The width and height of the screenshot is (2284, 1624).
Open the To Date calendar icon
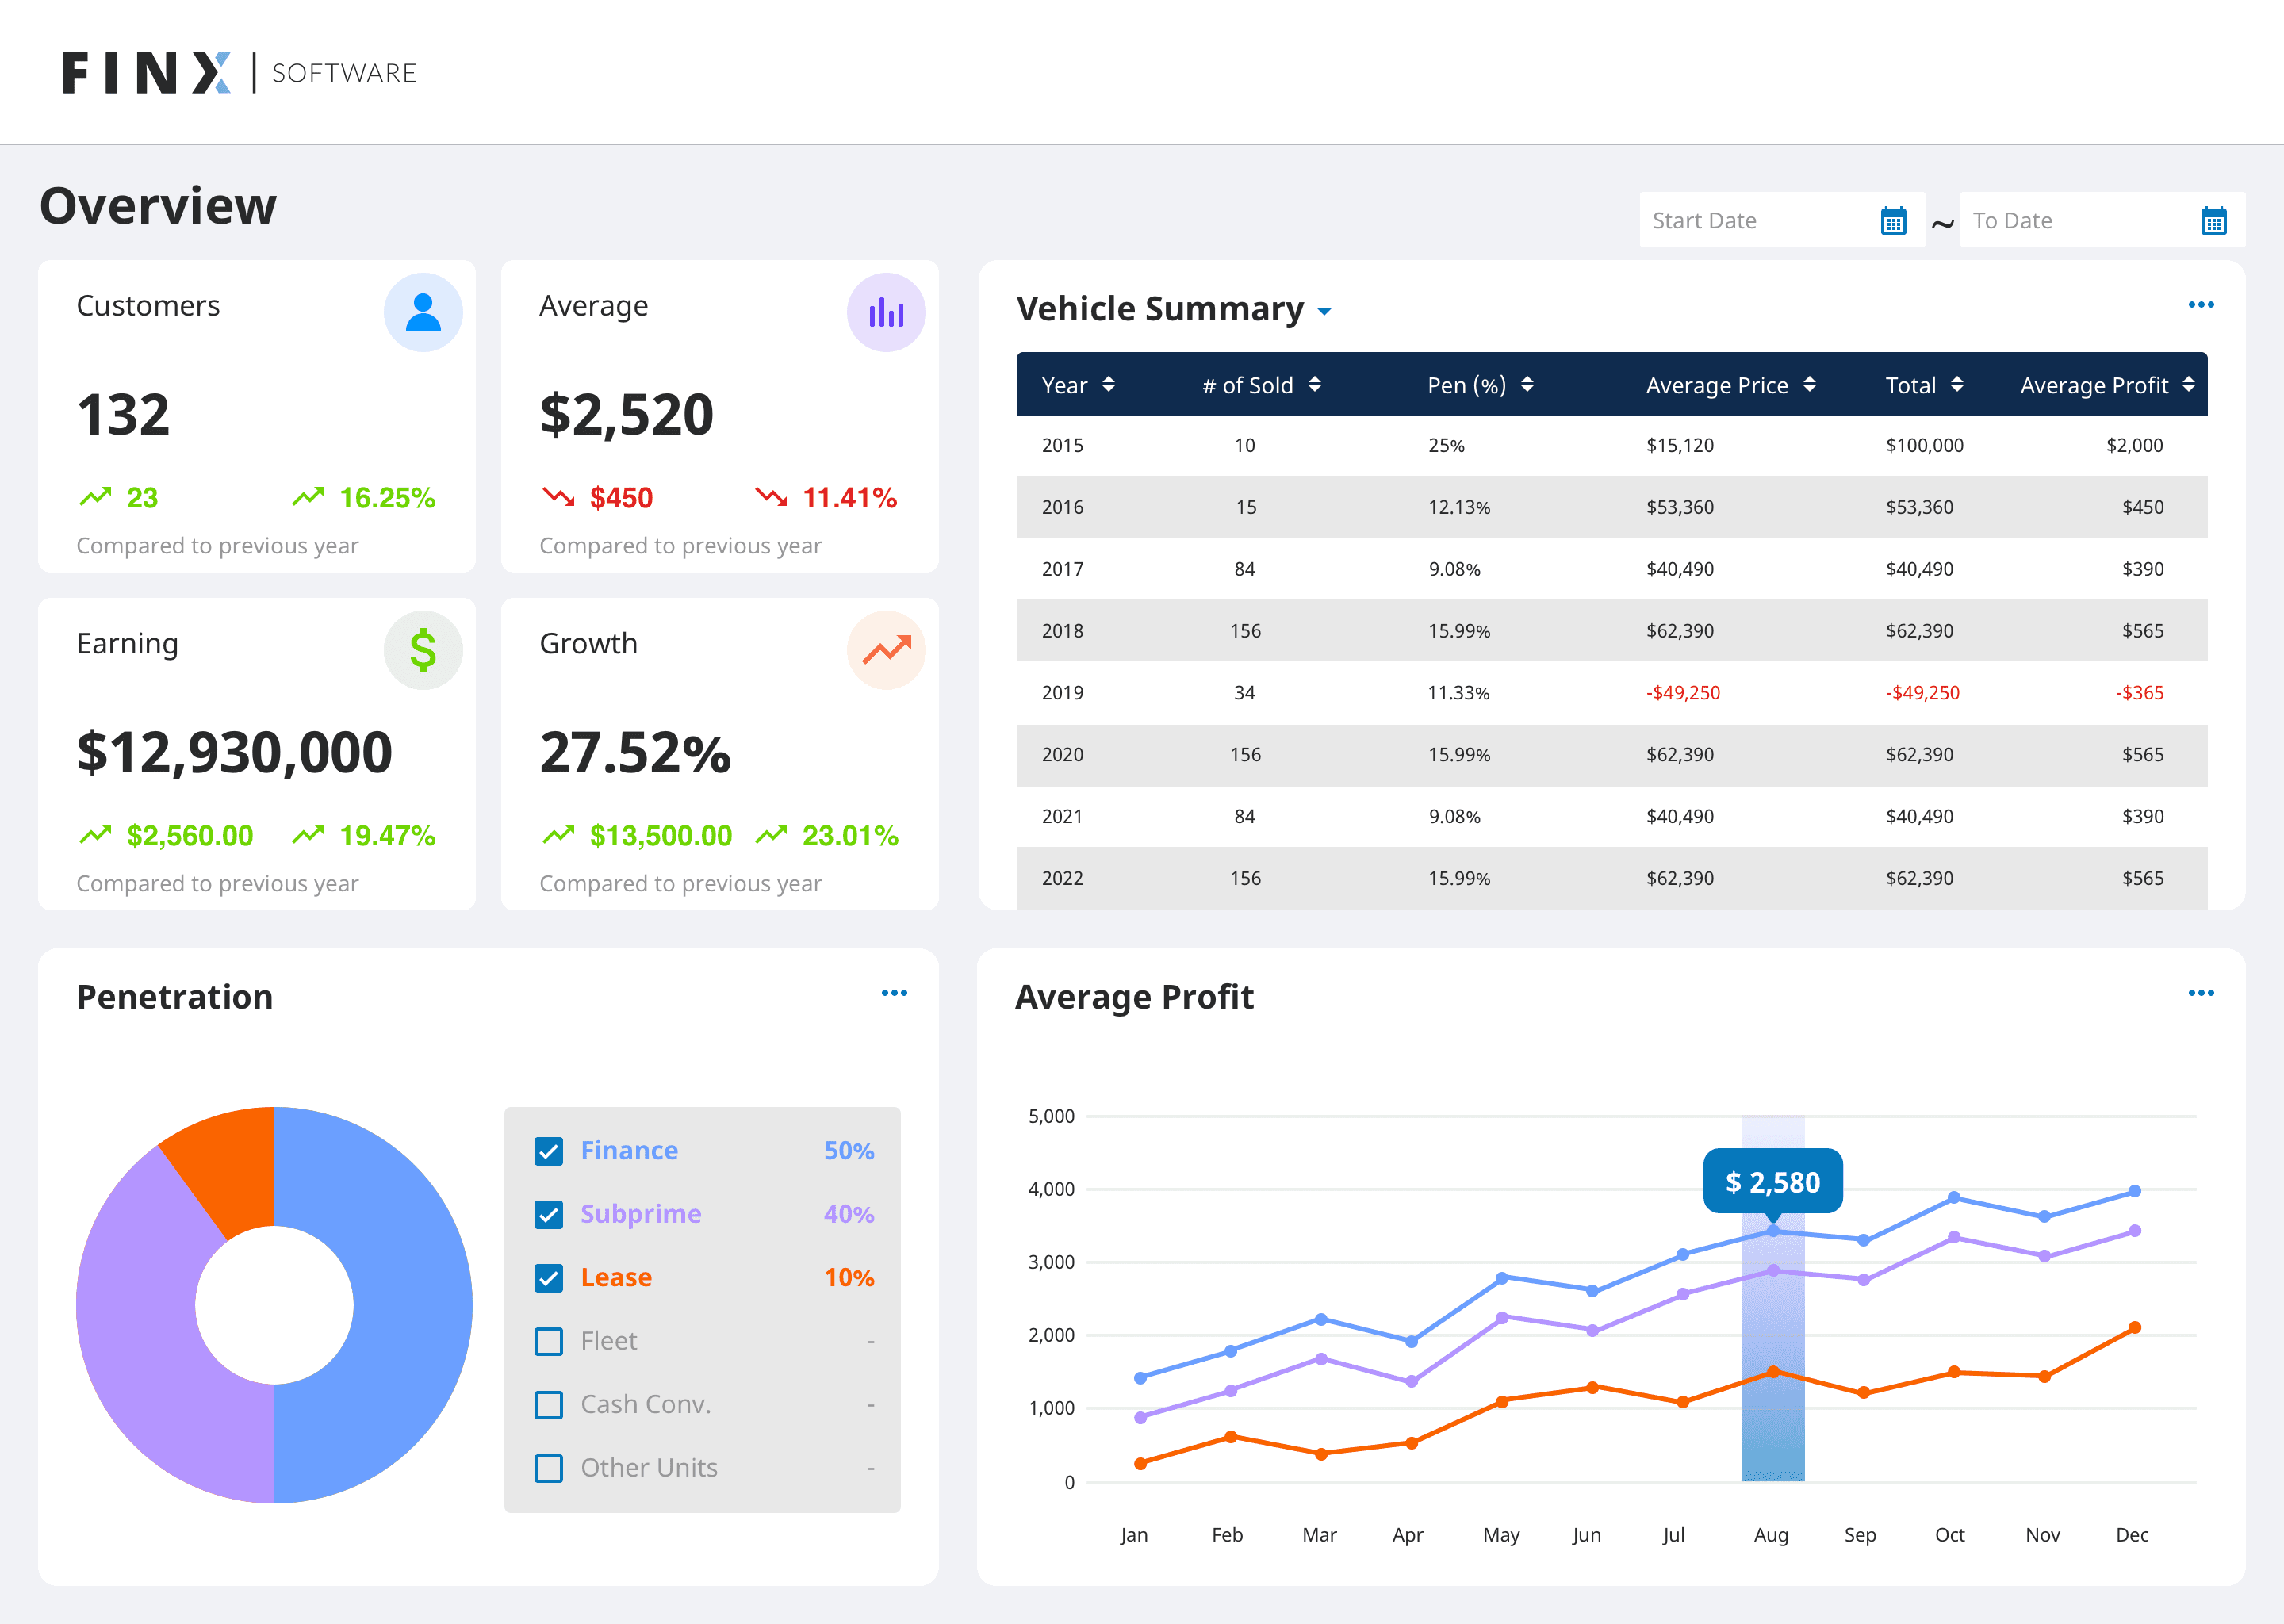[2213, 221]
